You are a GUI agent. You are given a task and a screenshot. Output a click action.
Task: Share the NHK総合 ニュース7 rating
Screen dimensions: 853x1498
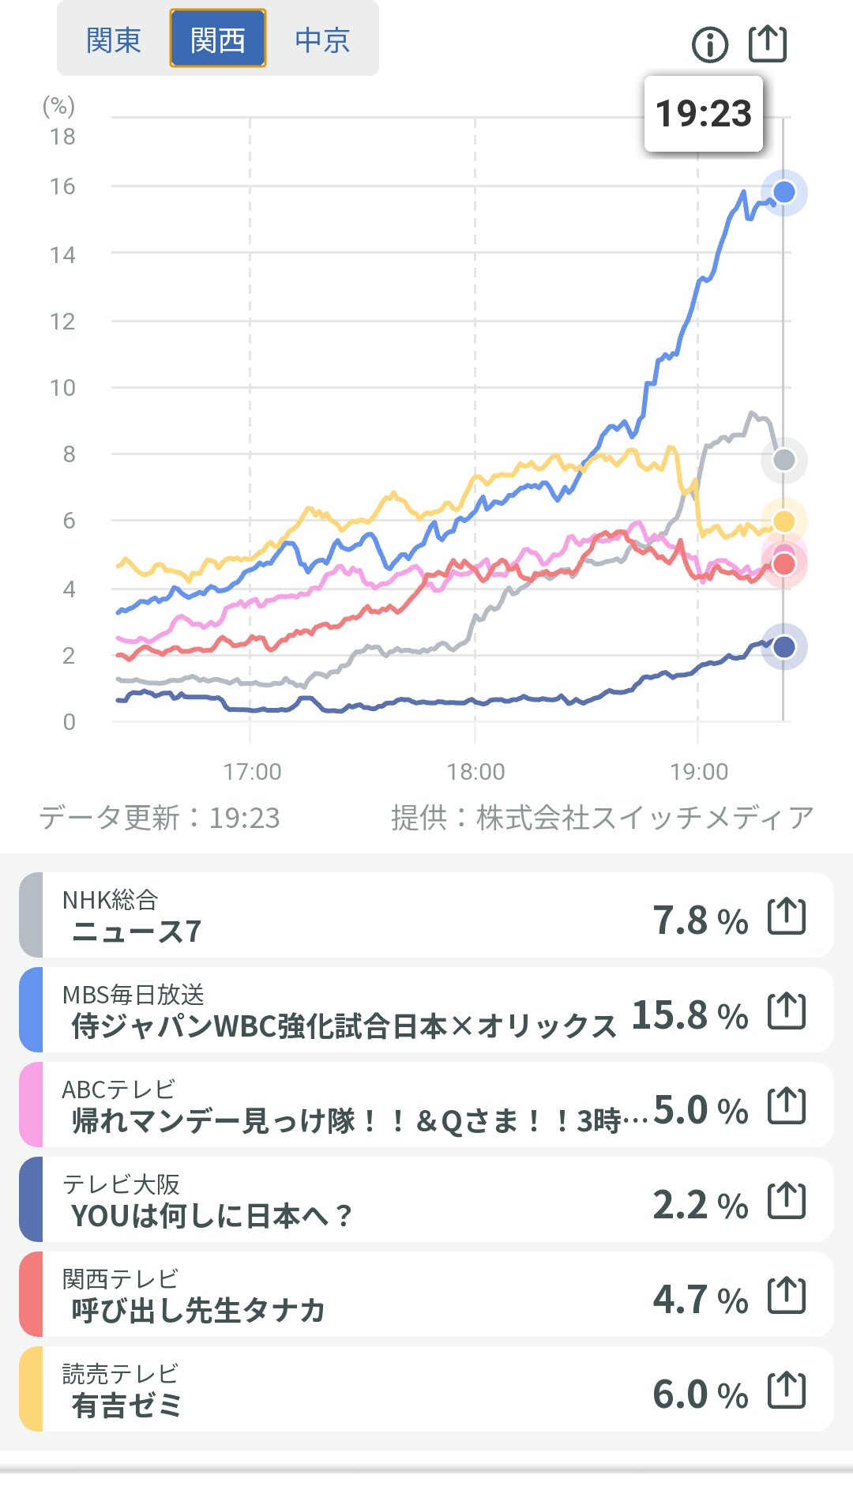click(787, 916)
